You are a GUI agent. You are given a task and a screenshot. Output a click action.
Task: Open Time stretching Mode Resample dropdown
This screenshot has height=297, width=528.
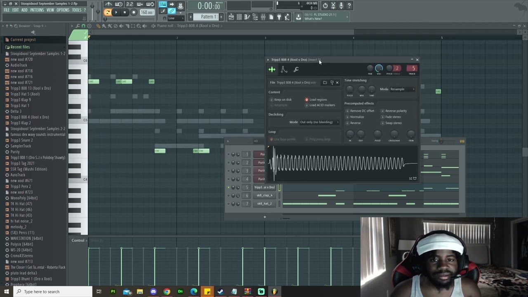pos(402,89)
